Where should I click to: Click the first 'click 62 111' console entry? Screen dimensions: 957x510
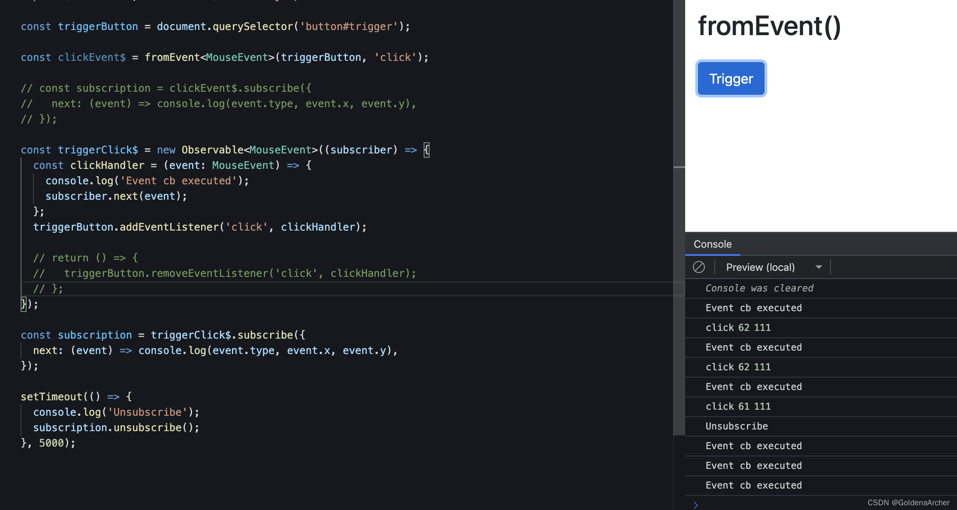[738, 328]
